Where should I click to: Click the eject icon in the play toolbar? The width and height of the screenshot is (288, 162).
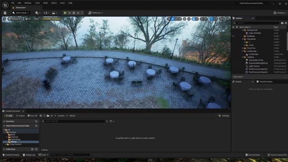tap(78, 13)
